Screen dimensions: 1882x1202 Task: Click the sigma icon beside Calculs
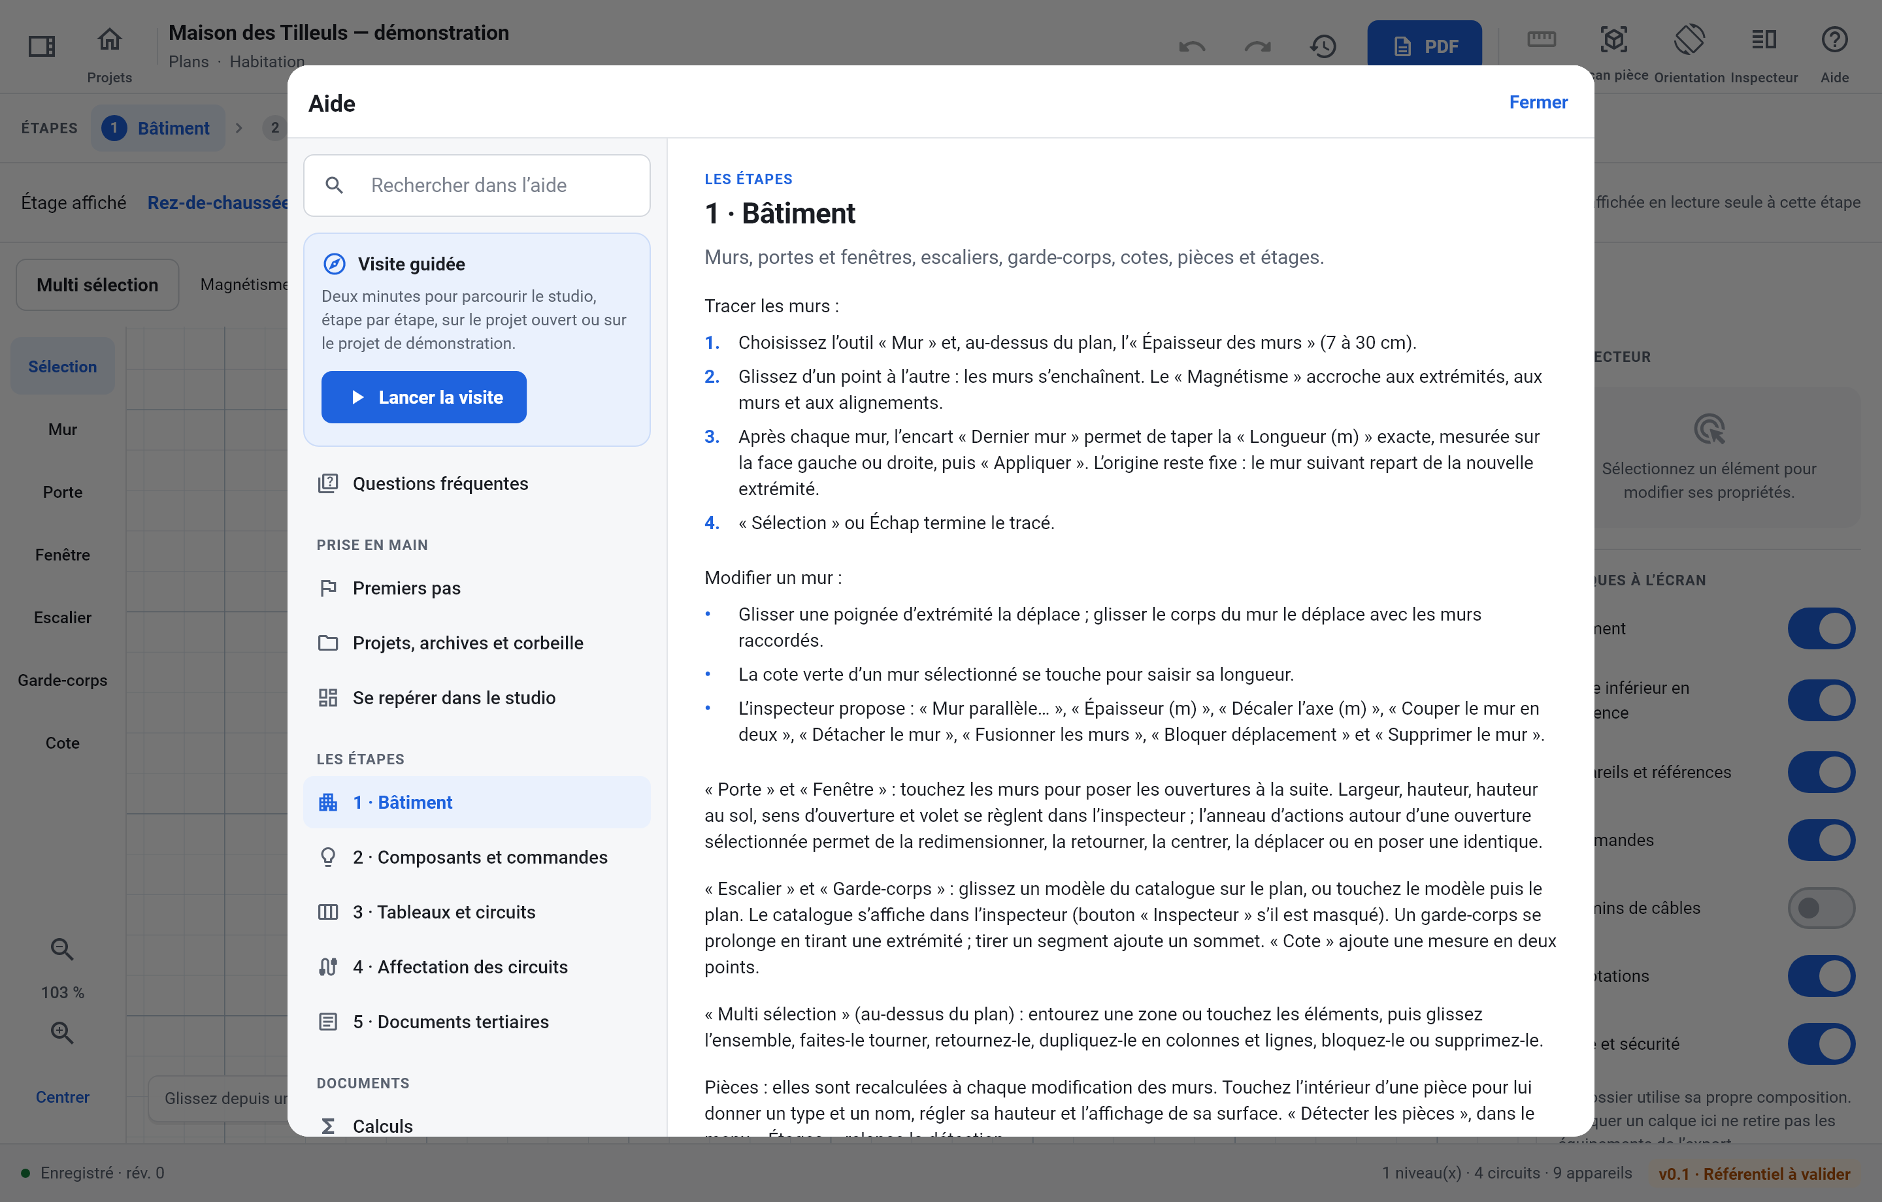coord(328,1126)
